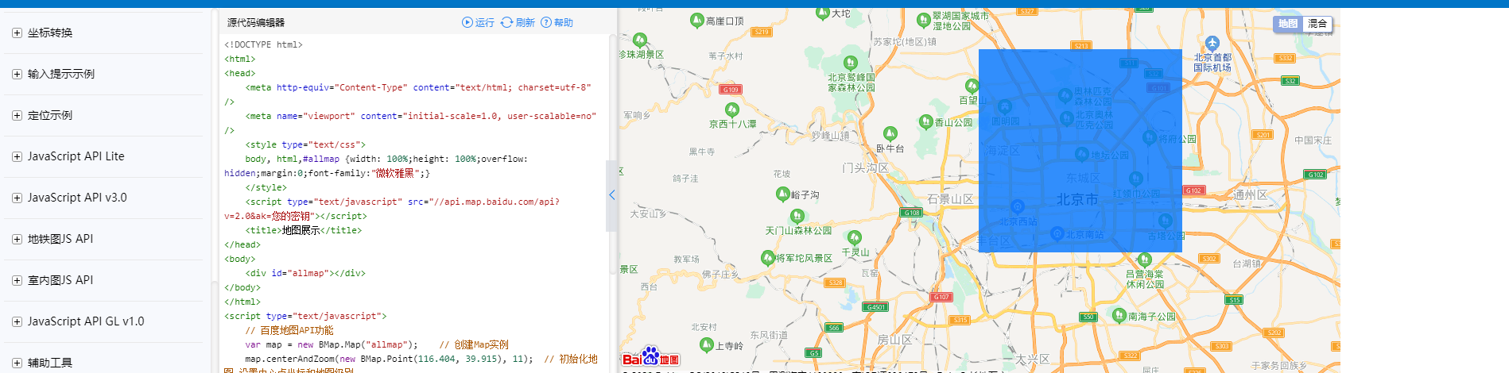Click the 翠湖国家城市湿地公园 marker icon

tap(923, 20)
